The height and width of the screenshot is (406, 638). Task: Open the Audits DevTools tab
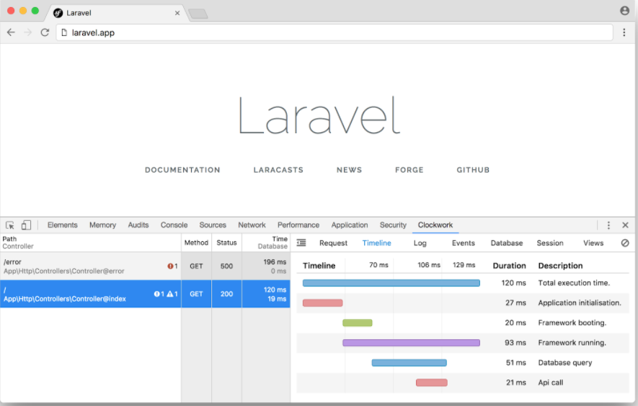pos(138,225)
